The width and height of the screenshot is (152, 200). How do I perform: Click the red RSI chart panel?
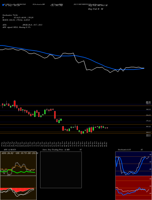[133, 188]
